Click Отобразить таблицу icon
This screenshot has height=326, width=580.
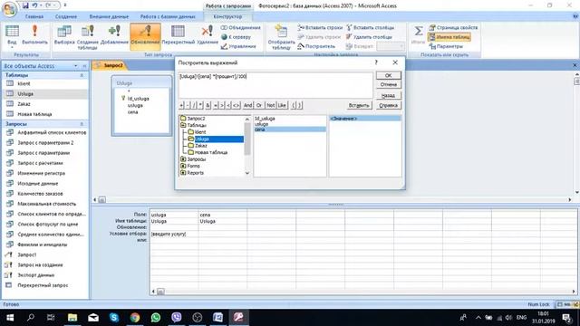pyautogui.click(x=281, y=37)
